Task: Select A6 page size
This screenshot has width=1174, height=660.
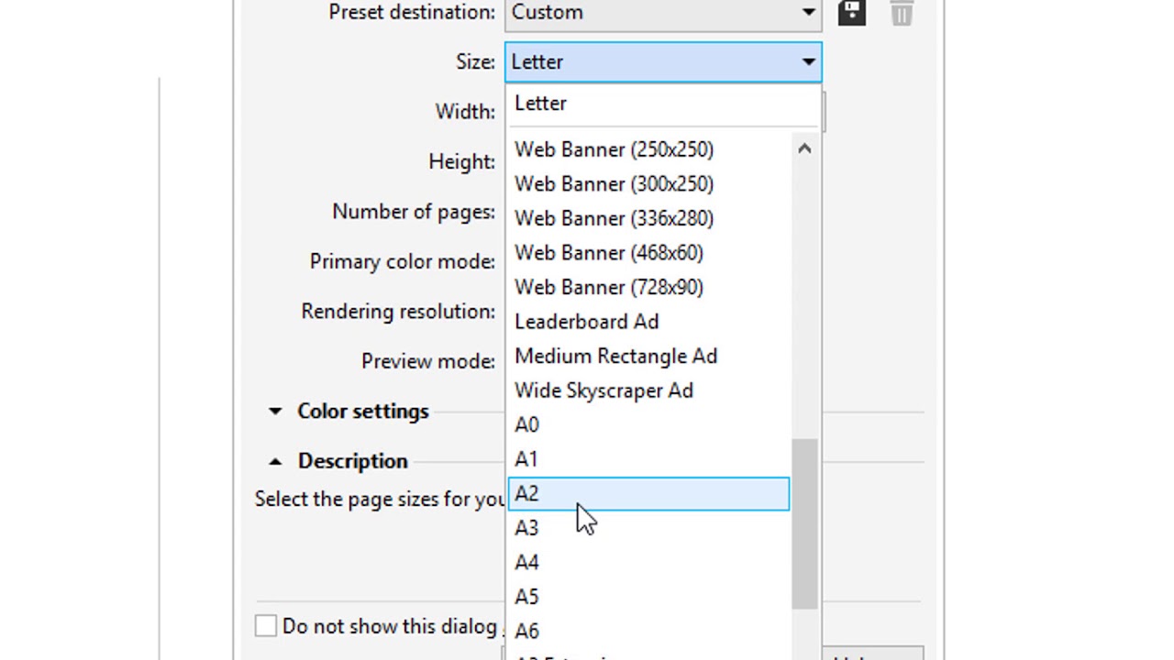Action: coord(648,632)
